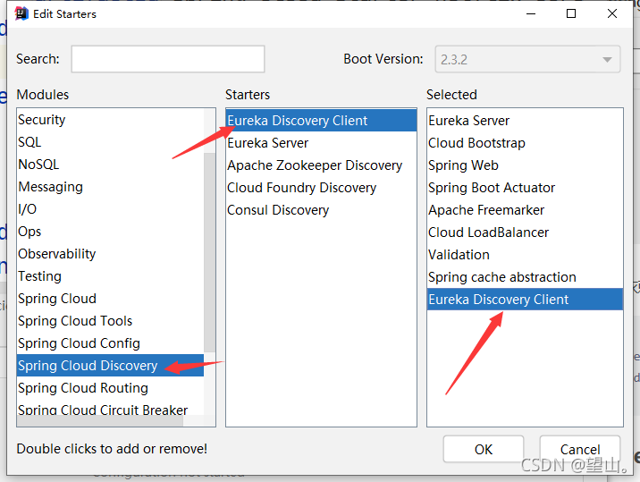Viewport: 640px width, 482px height.
Task: Confirm with the OK button
Action: [x=484, y=449]
